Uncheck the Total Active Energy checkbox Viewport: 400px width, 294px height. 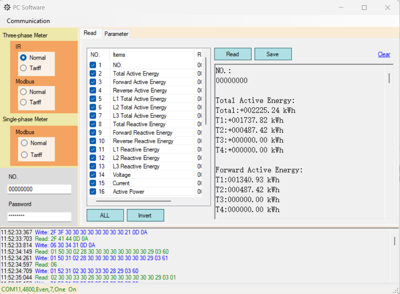93,73
